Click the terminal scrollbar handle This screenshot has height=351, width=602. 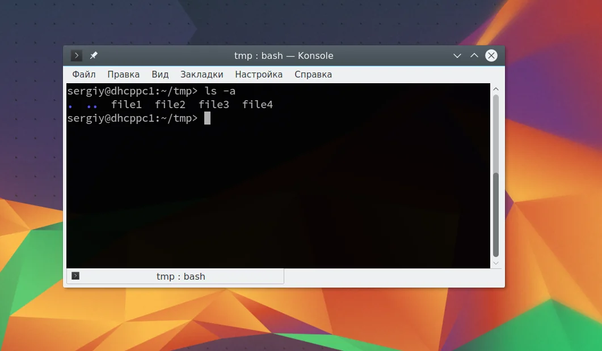click(x=496, y=215)
